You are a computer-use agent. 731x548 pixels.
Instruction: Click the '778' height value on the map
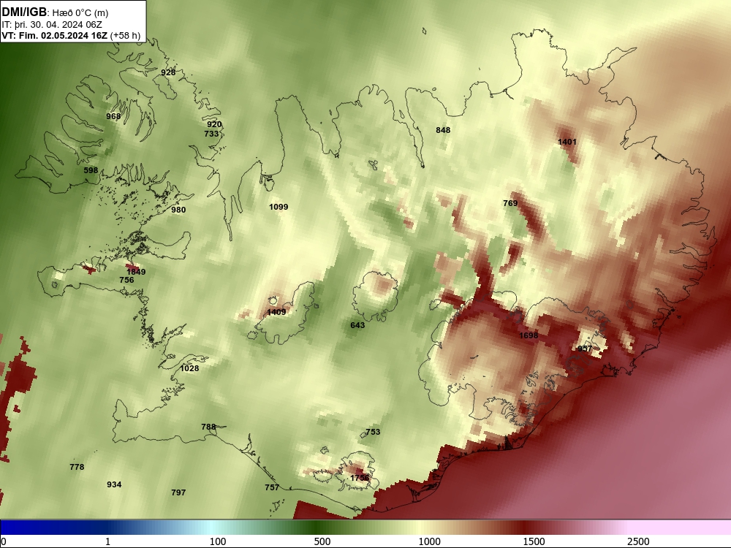77,467
